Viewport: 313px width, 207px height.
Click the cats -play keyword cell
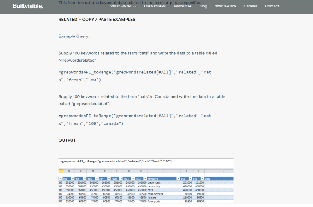pos(164,186)
